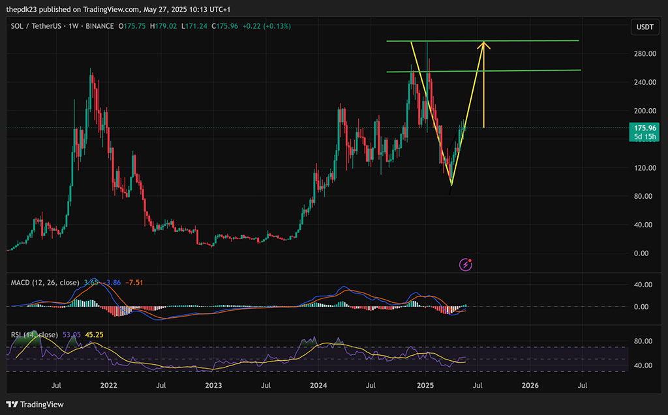Select the RSI (14, close) indicator legend
The image size is (668, 415).
(x=35, y=335)
